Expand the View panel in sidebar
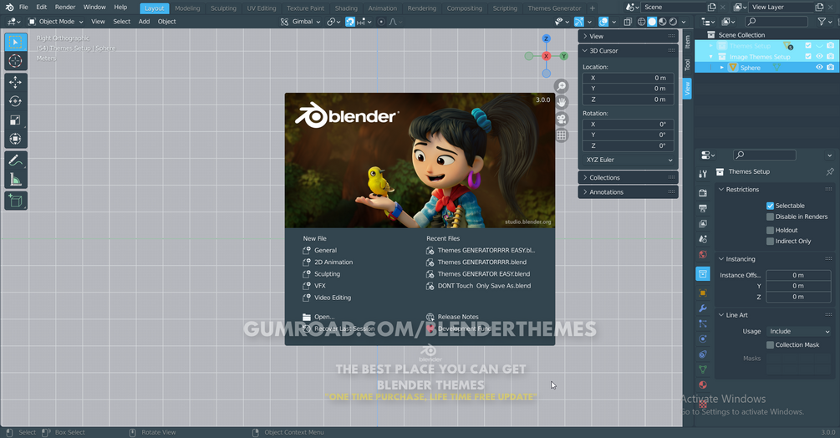Viewport: 840px width, 438px height. point(628,37)
